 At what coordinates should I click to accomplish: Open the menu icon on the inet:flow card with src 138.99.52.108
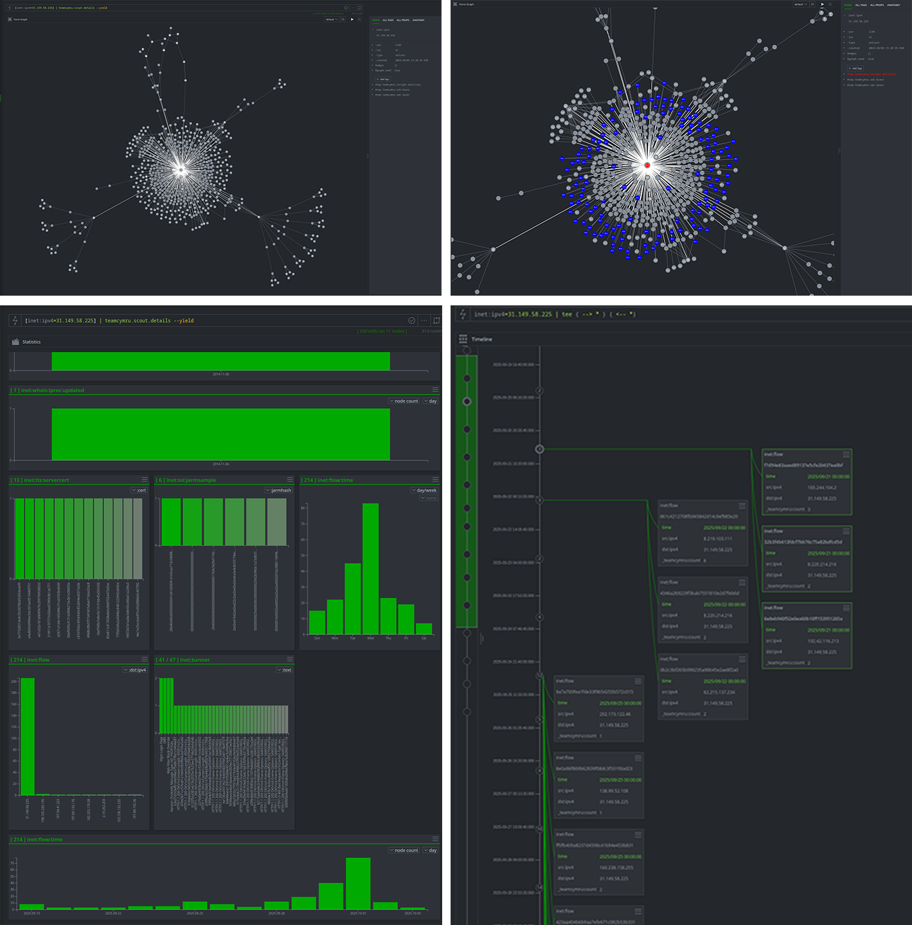638,758
